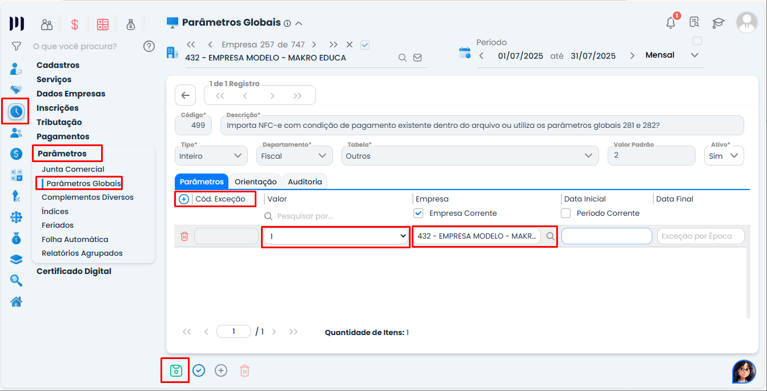Screen dimensions: 767x391
Task: Enable the Período Corrente checkbox
Action: [565, 213]
